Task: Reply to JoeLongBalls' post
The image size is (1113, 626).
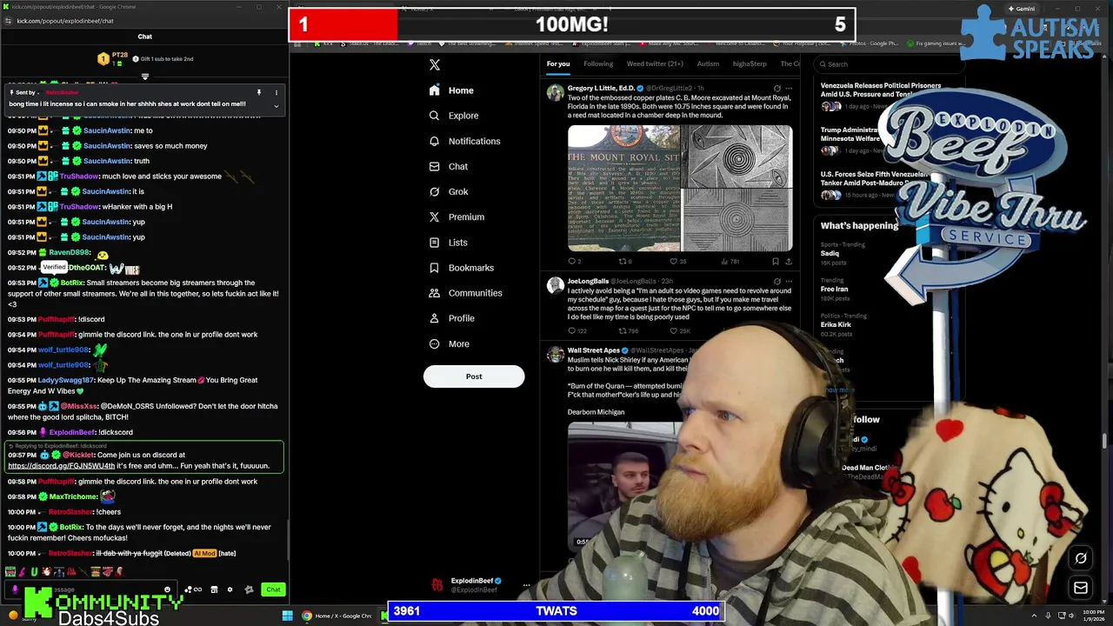Action: 576,330
